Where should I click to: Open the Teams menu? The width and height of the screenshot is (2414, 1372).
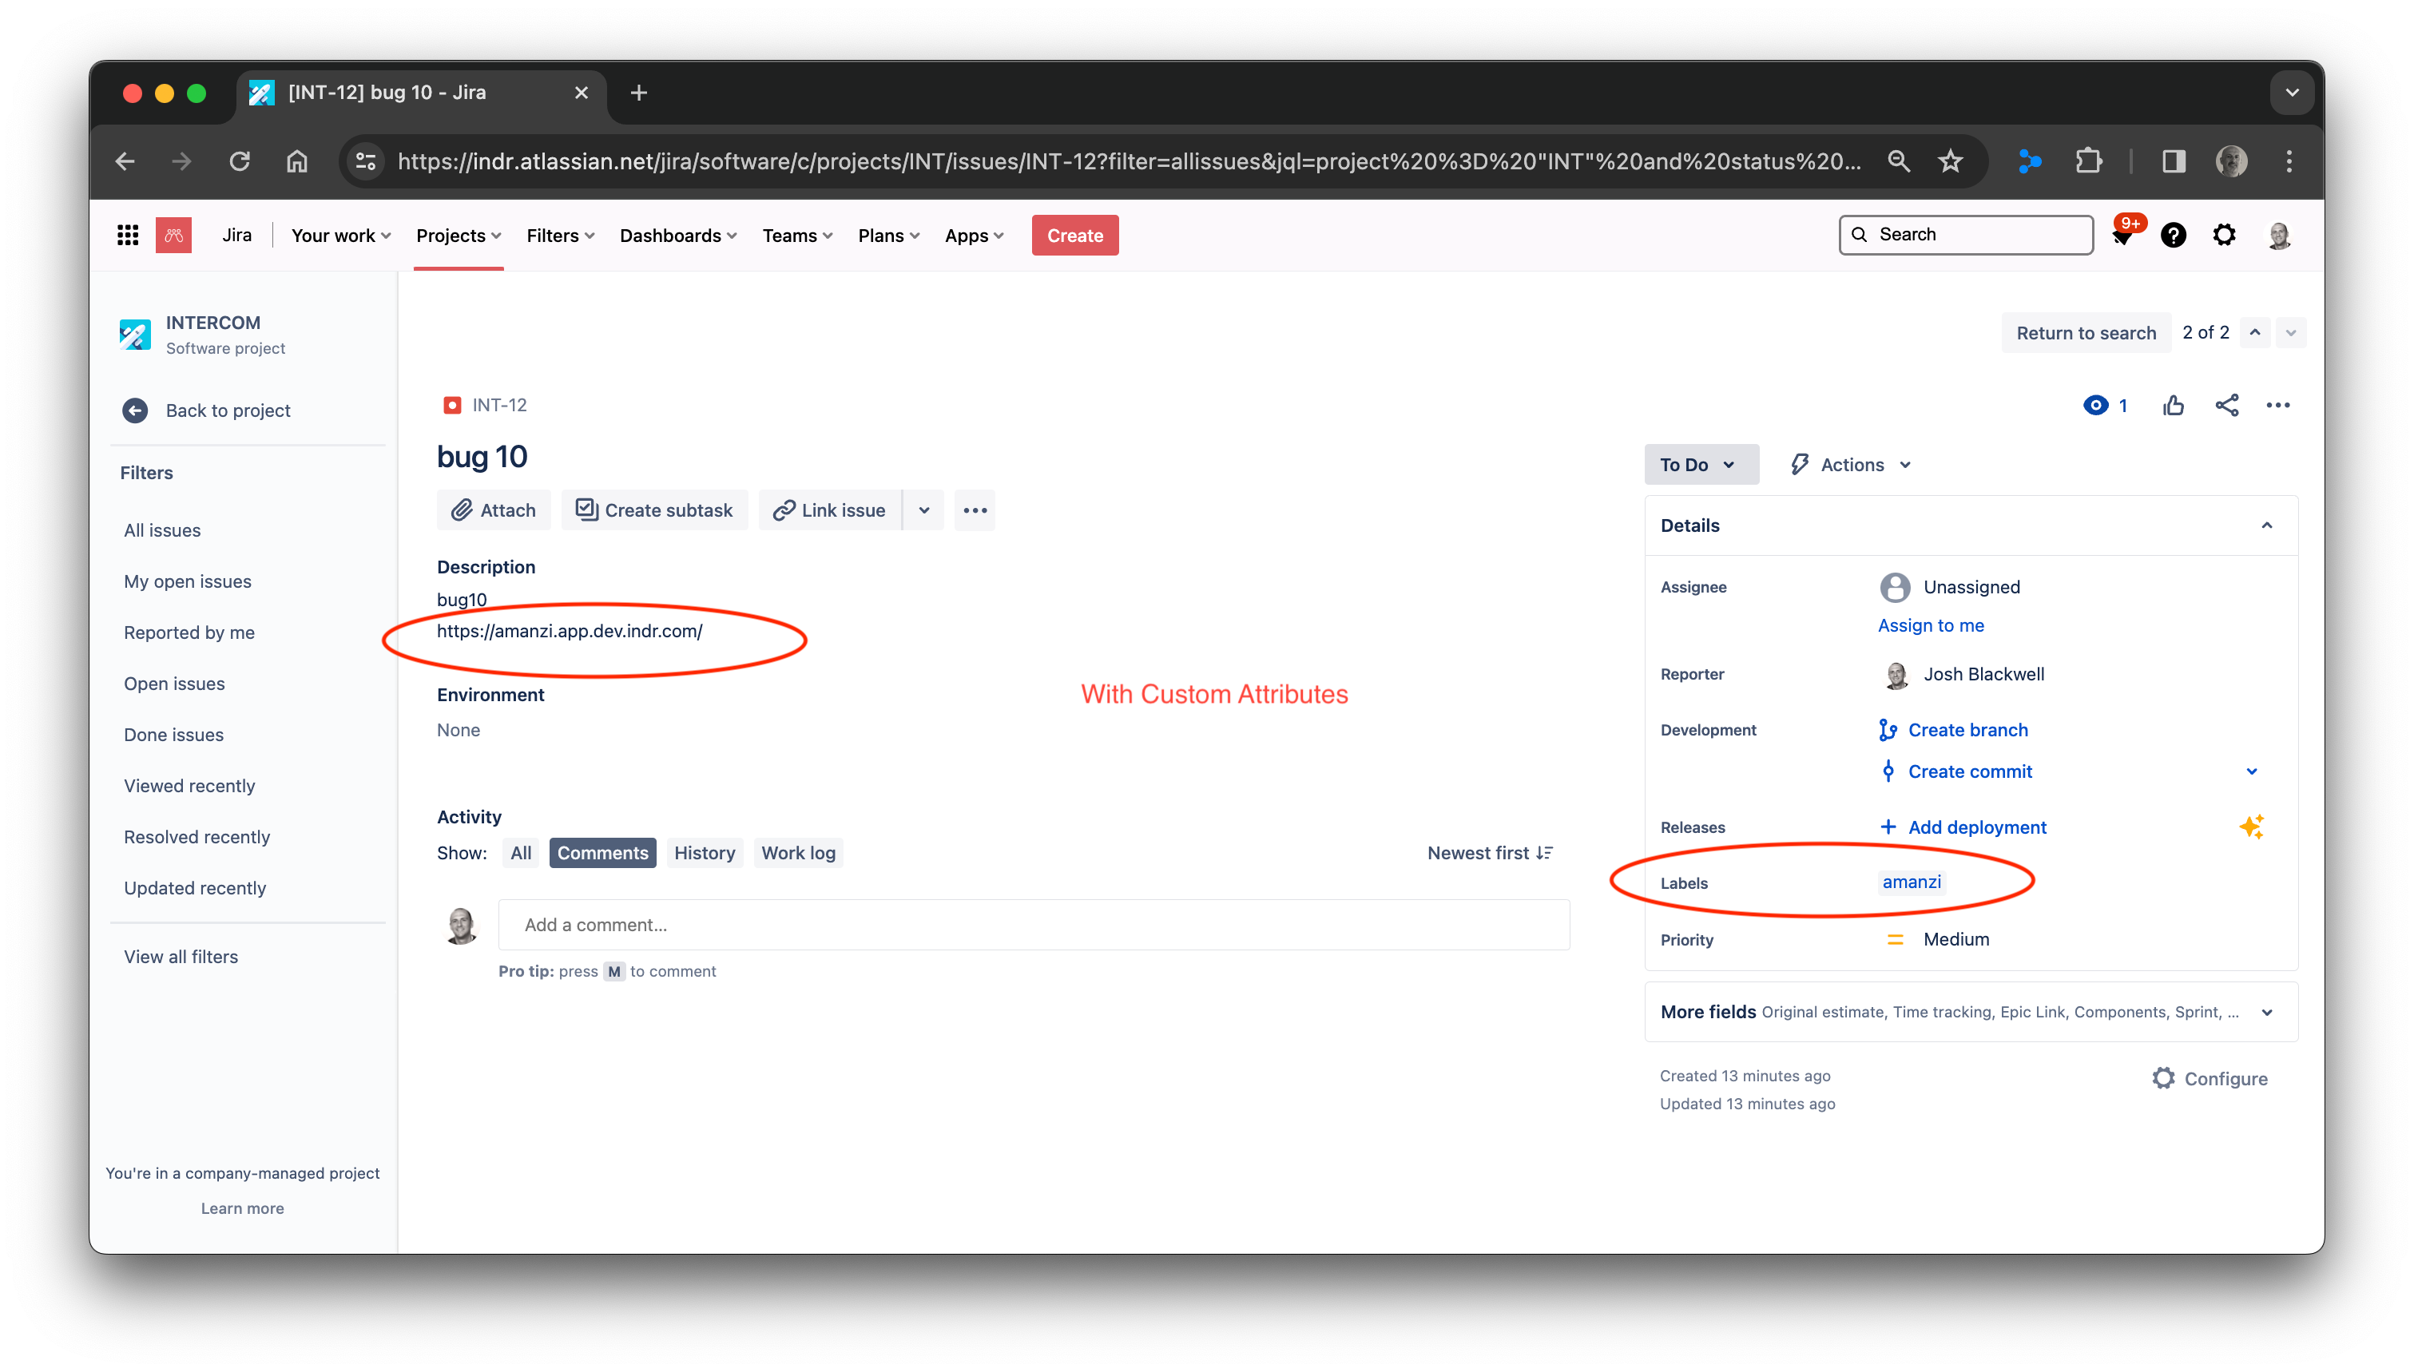[797, 236]
